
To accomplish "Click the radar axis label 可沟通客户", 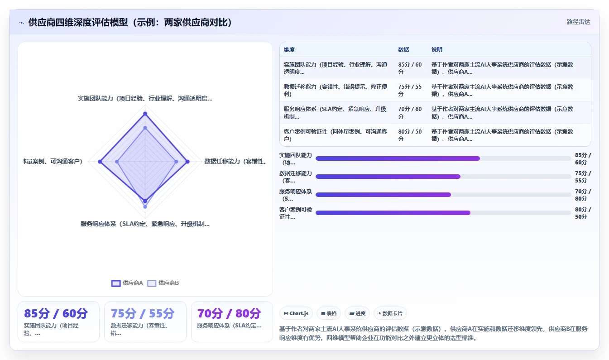I will [53, 161].
